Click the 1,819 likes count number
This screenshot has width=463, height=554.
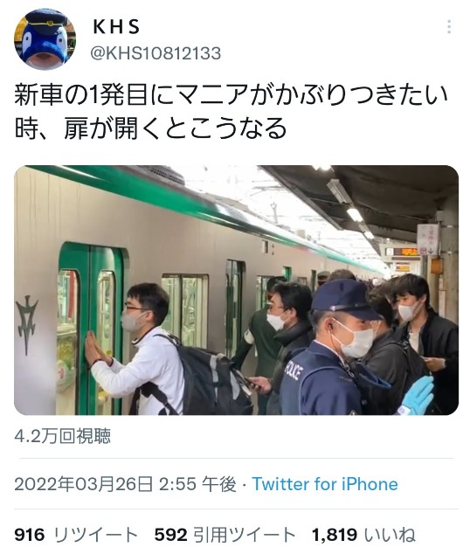(335, 535)
